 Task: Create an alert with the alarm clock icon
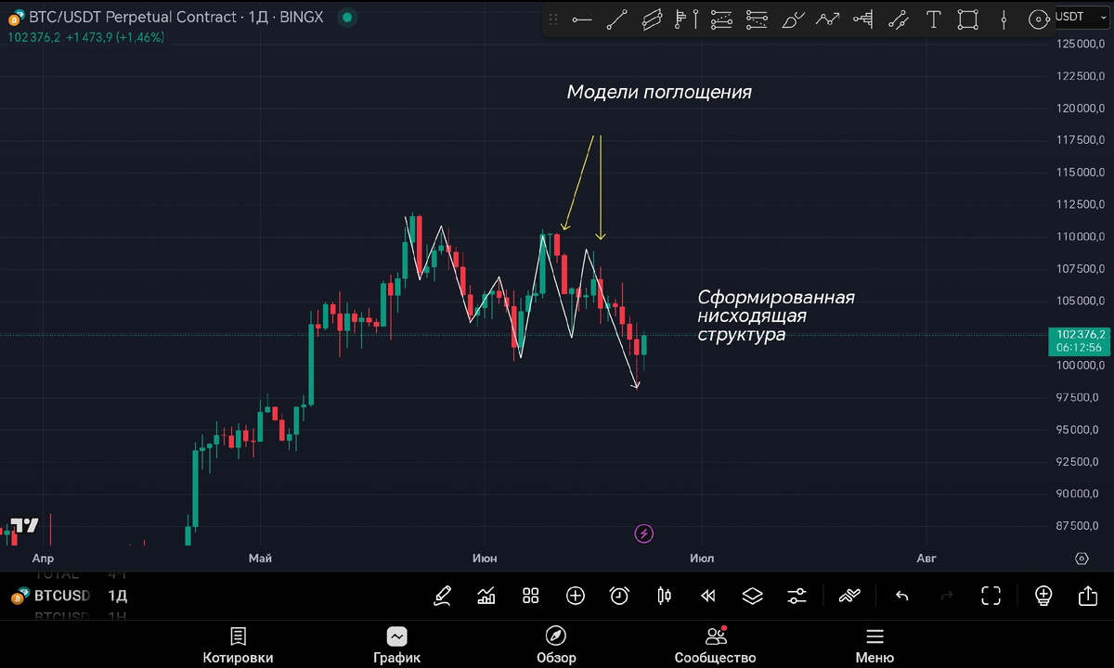coord(619,596)
